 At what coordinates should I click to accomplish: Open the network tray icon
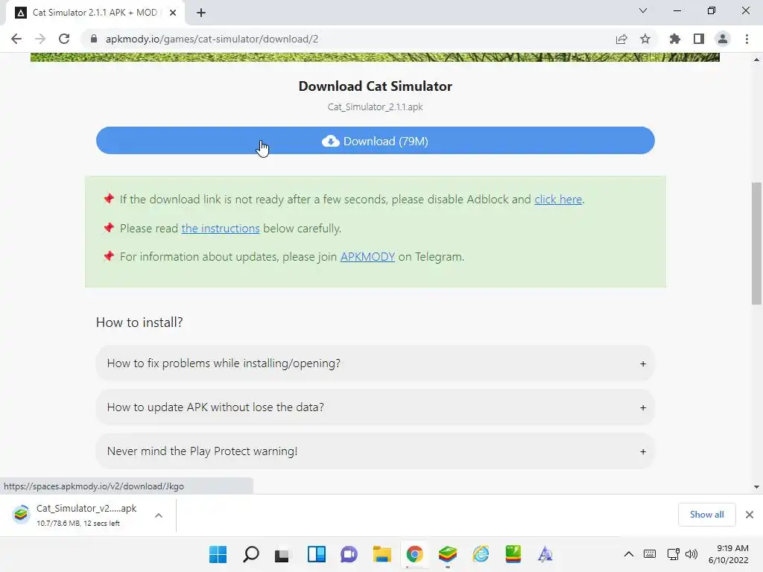click(x=674, y=554)
